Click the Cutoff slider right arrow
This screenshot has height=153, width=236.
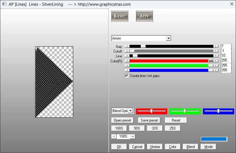pos(216,51)
